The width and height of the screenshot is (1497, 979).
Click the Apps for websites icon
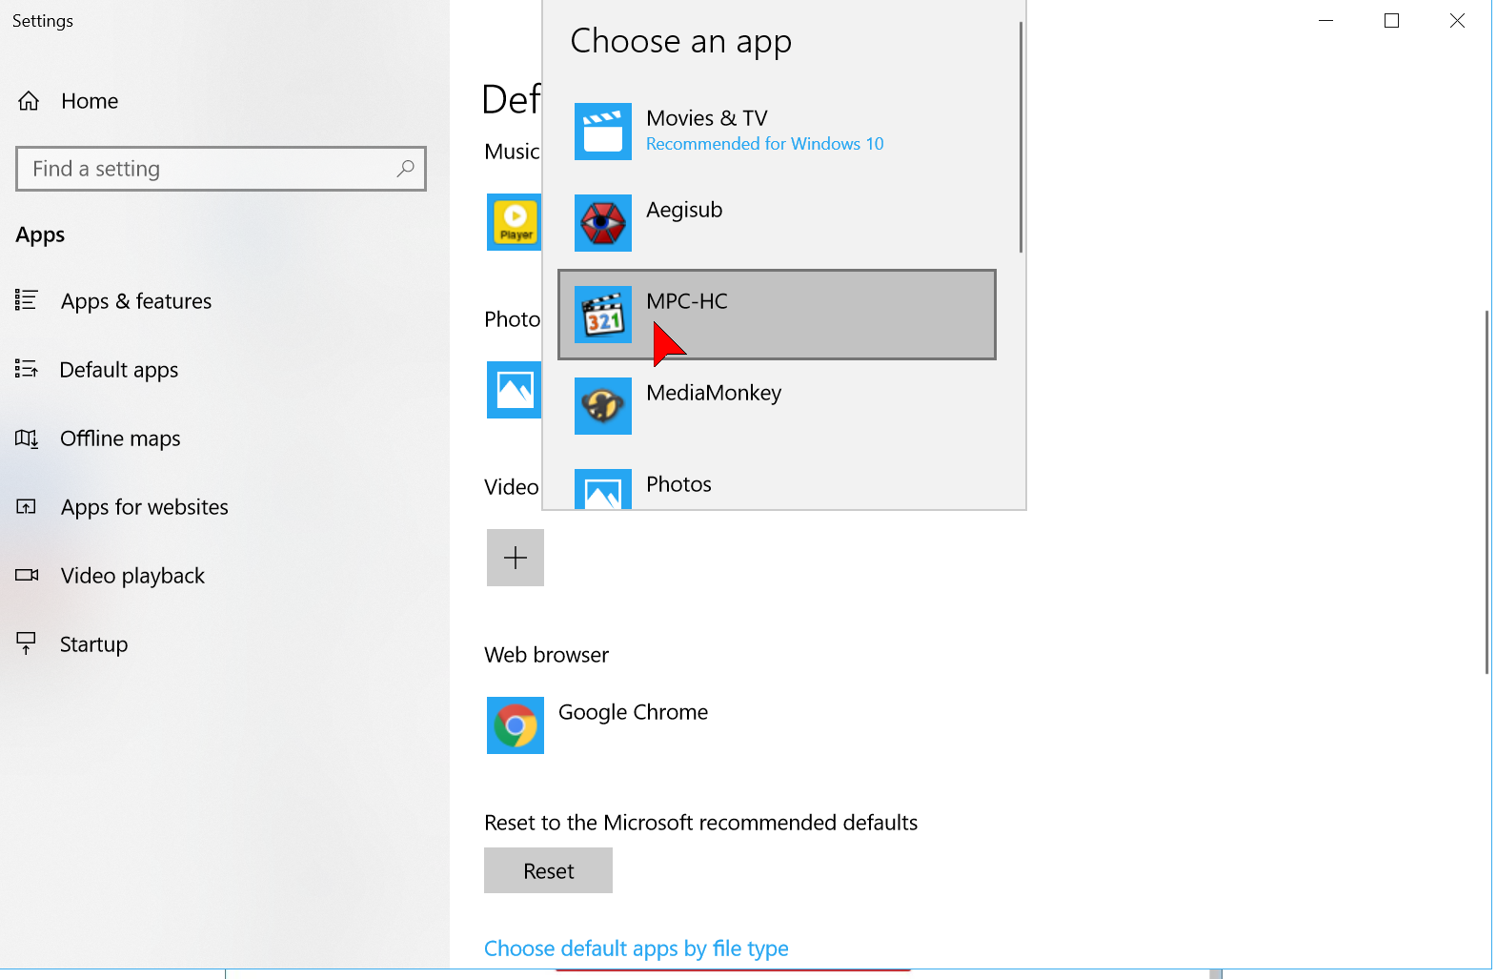coord(27,506)
